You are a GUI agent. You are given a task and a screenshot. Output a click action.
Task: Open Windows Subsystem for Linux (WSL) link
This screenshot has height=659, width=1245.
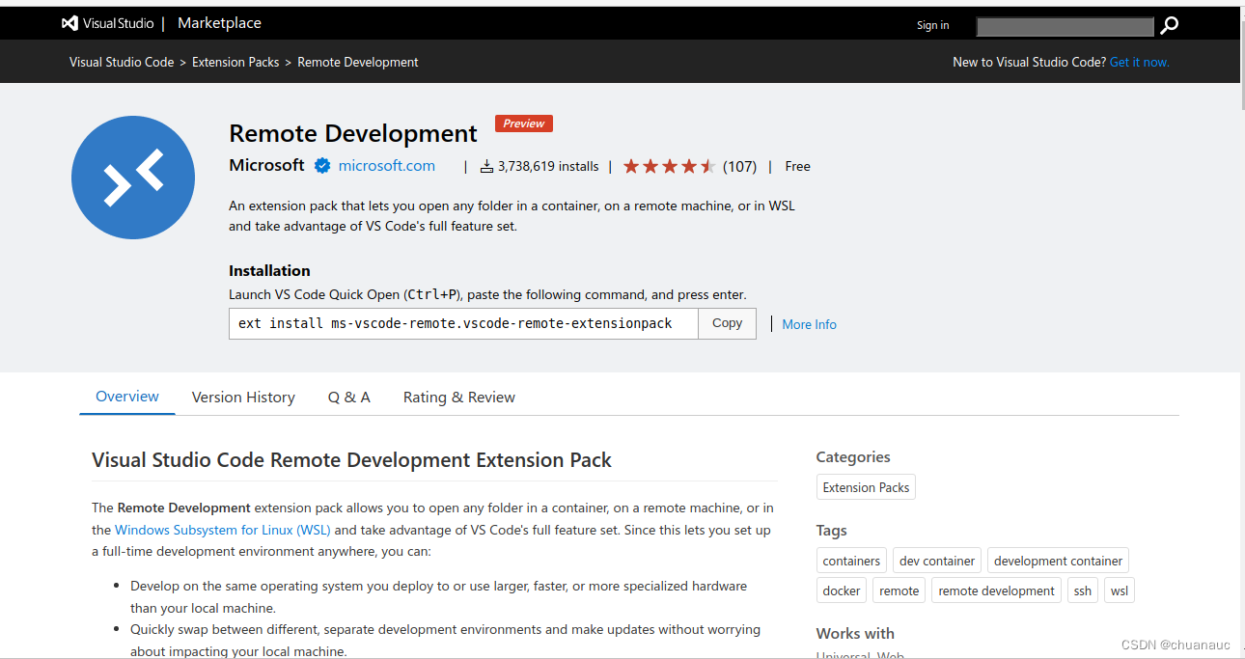pyautogui.click(x=222, y=530)
